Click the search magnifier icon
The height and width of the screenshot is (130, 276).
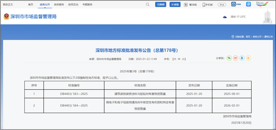148,5
